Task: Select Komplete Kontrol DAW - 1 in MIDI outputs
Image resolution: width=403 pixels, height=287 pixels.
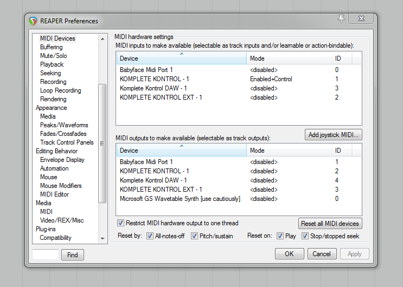Action: [239, 180]
